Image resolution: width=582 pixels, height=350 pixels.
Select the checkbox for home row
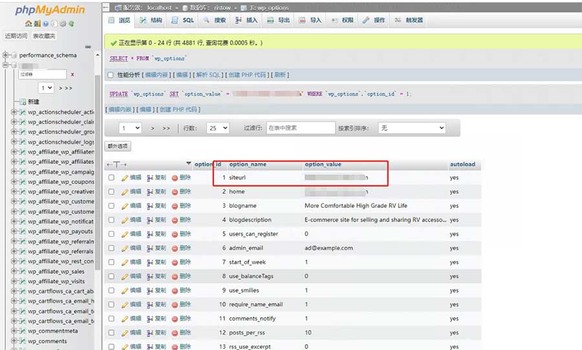(x=111, y=192)
